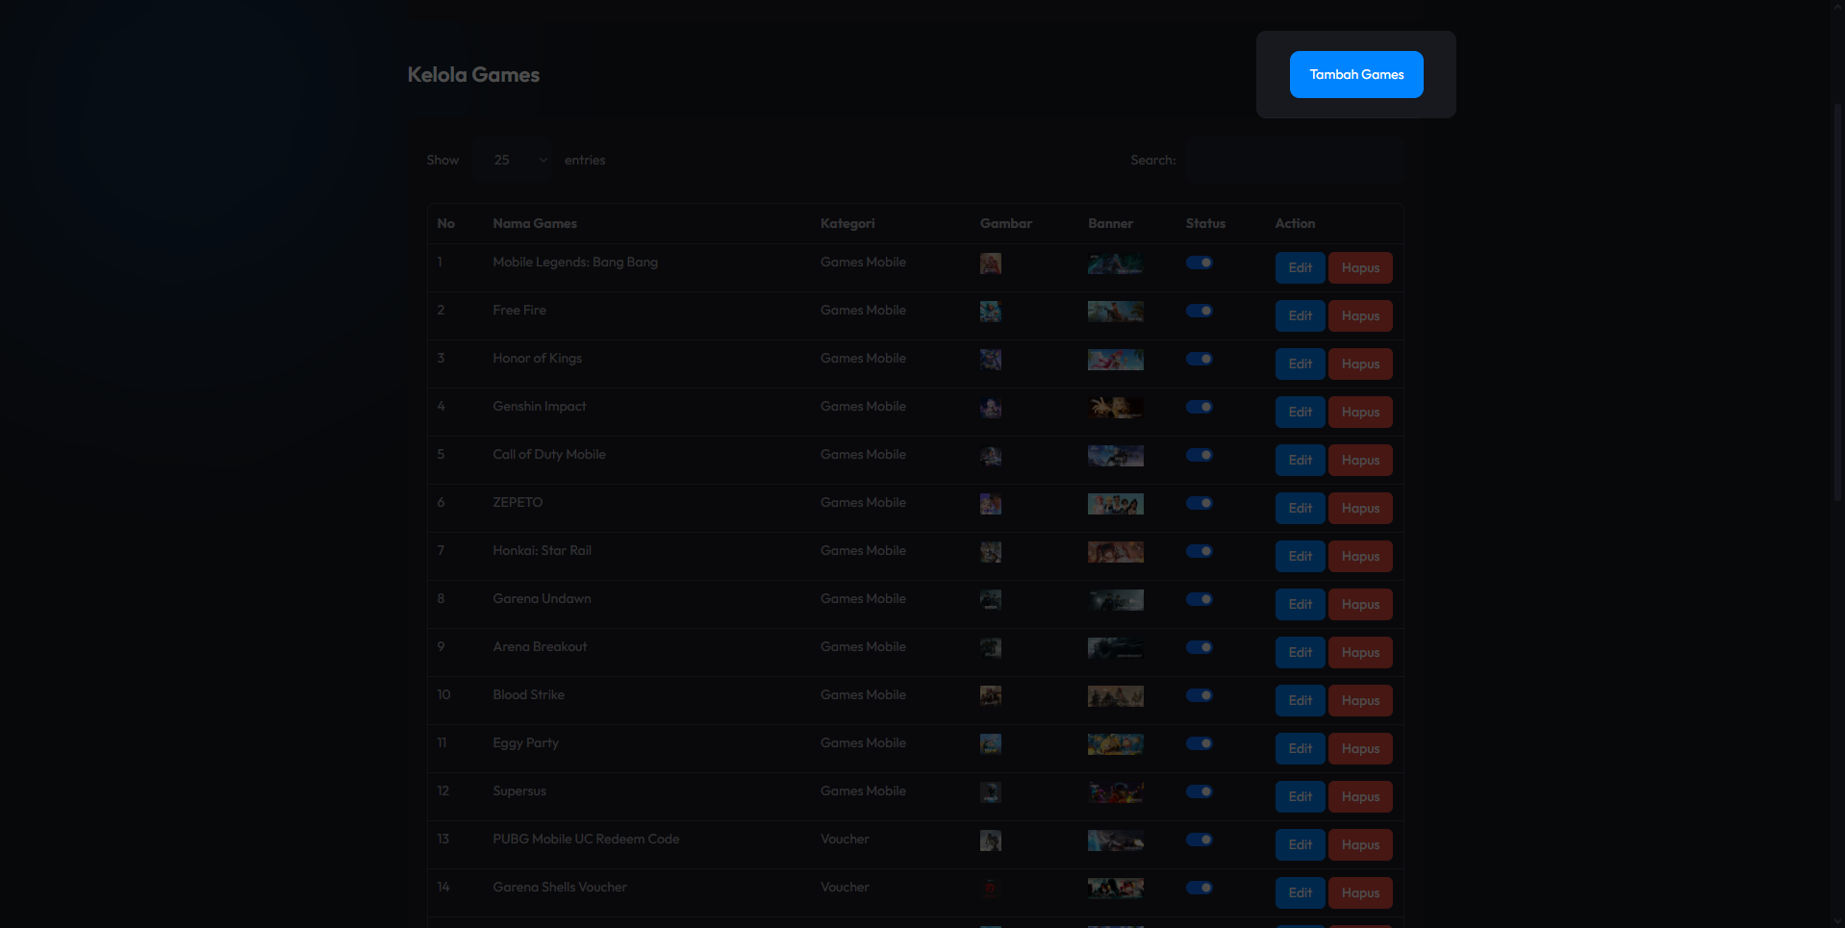
Task: View the ZEPETO banner image
Action: [1116, 504]
